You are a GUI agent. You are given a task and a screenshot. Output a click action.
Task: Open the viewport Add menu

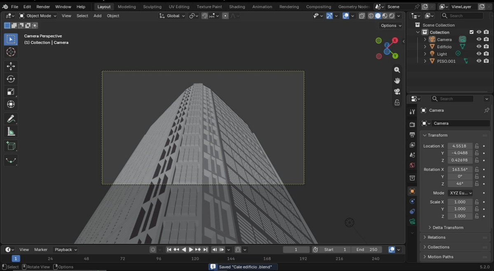tap(97, 16)
